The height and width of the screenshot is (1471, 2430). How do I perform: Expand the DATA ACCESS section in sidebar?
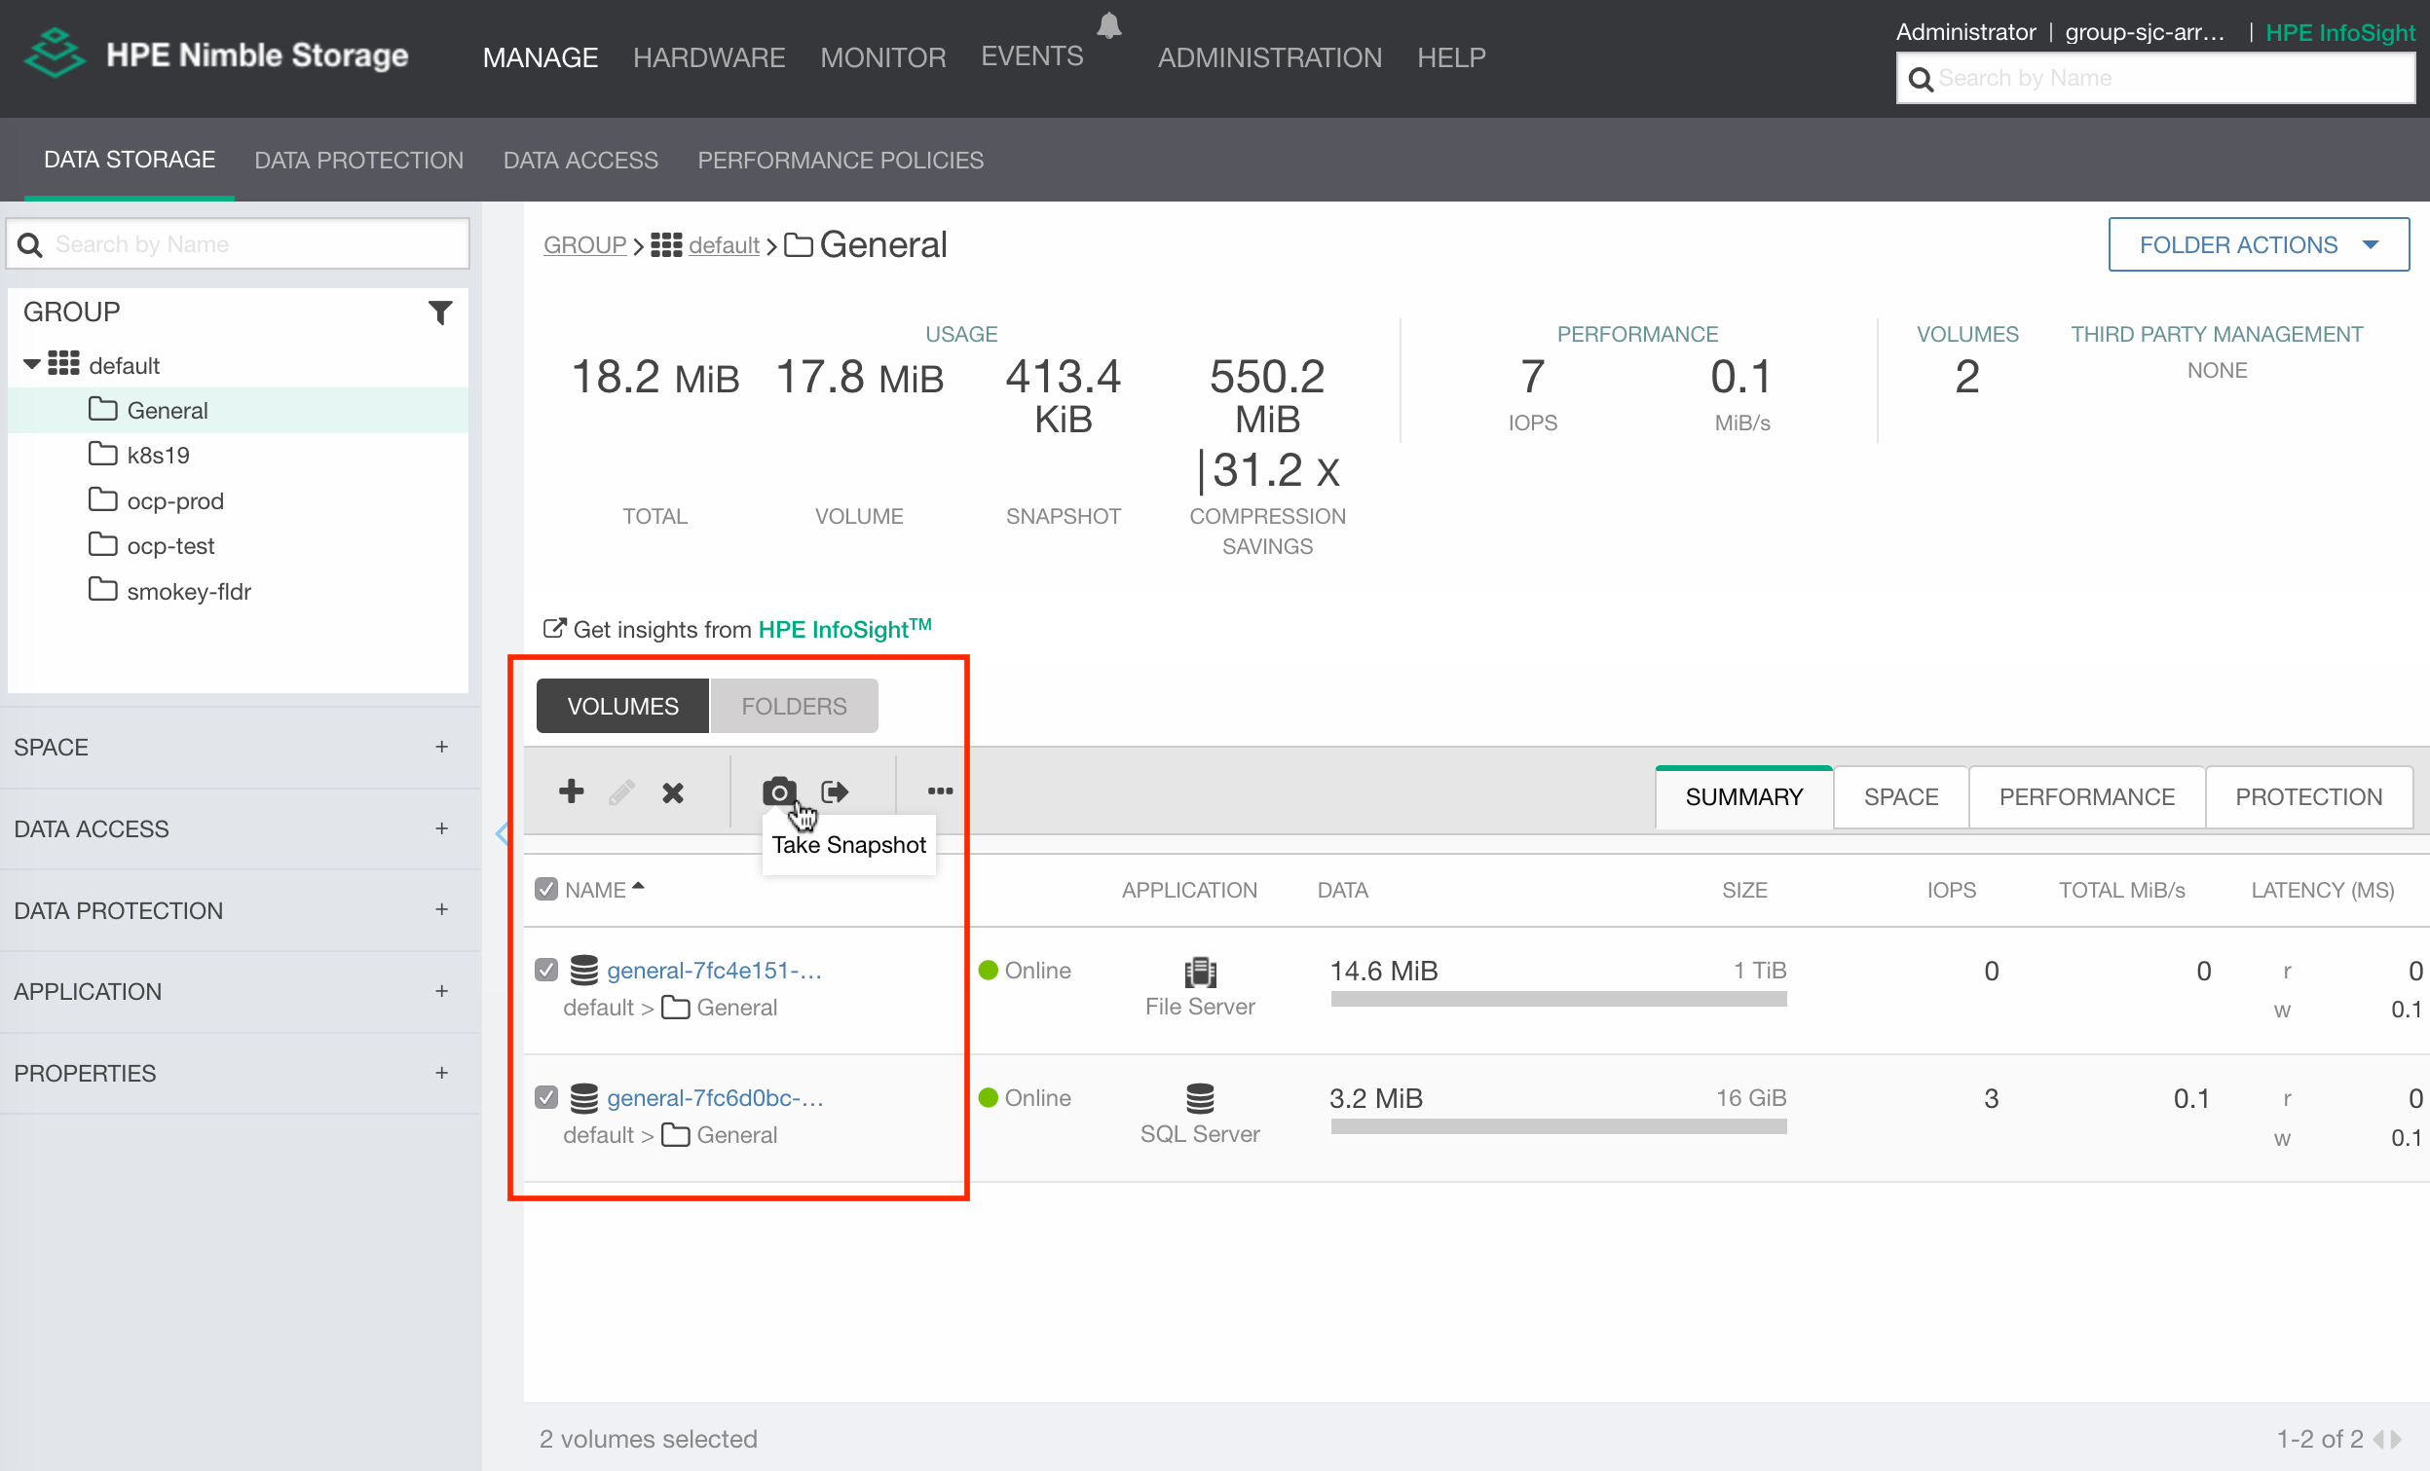[x=441, y=827]
